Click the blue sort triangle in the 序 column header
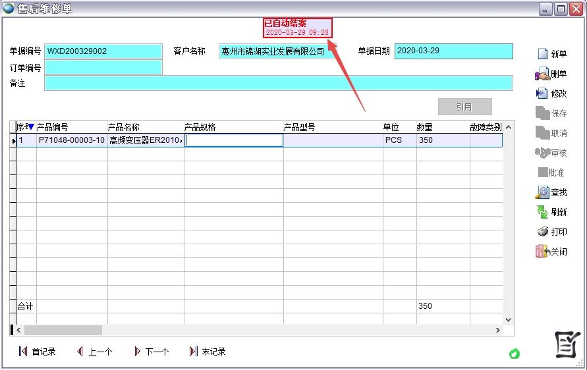This screenshot has height=370, width=587. [30, 127]
